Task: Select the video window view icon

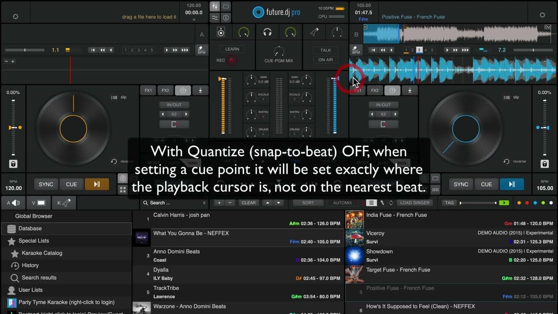Action: (226, 7)
